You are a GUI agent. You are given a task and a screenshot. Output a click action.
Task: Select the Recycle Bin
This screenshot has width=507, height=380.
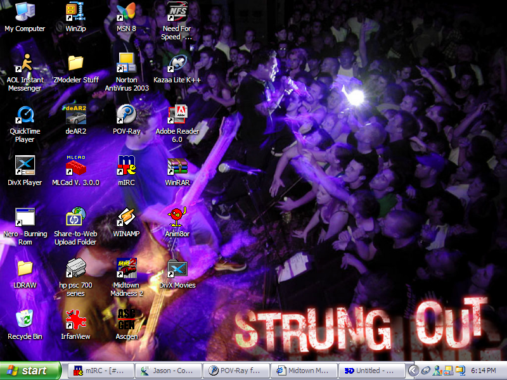point(25,320)
